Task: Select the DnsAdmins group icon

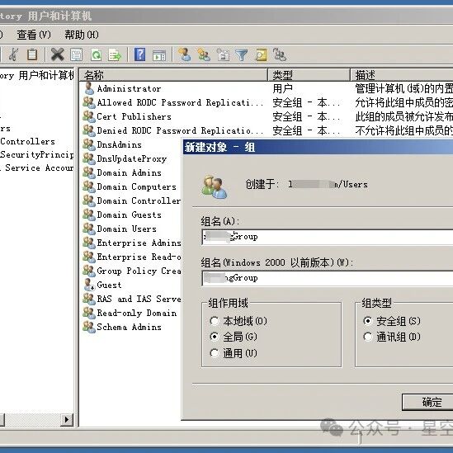Action: tap(89, 144)
